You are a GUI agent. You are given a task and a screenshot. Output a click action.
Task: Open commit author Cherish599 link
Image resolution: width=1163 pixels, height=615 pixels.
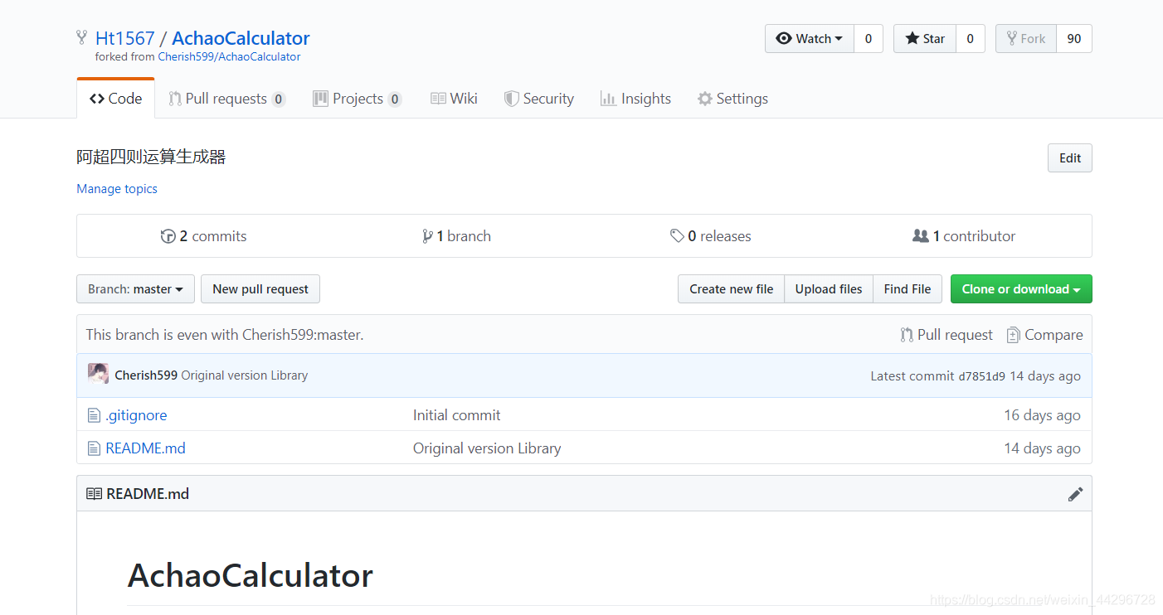click(x=146, y=375)
